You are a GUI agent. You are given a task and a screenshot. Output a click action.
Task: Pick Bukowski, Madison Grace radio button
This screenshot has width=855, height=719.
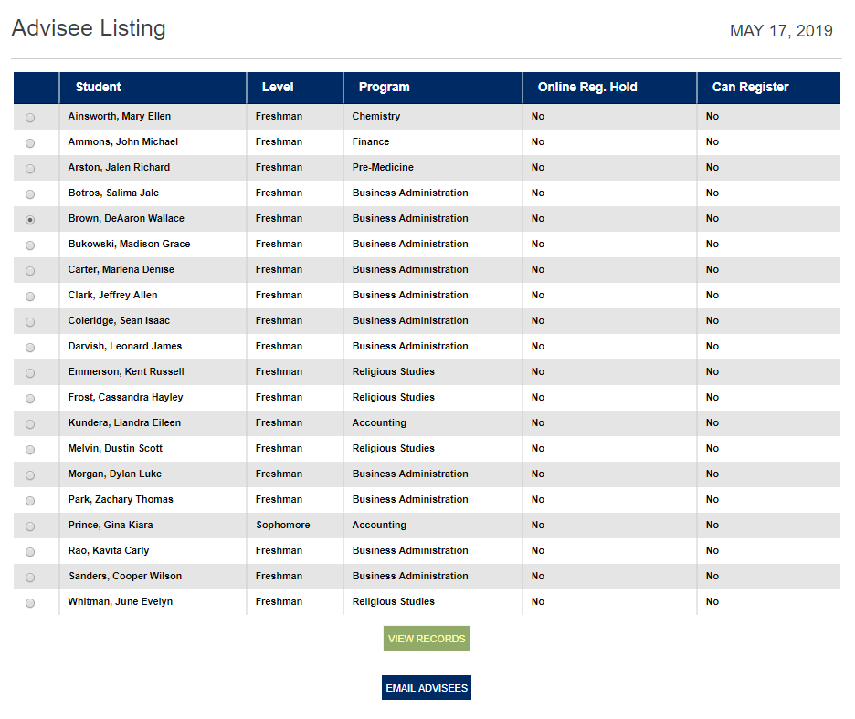pos(30,245)
